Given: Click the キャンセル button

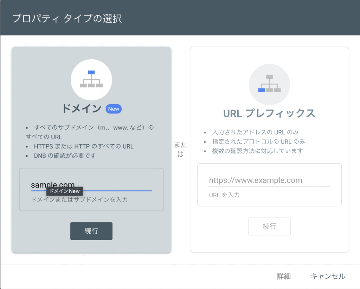Looking at the screenshot, I should [328, 276].
